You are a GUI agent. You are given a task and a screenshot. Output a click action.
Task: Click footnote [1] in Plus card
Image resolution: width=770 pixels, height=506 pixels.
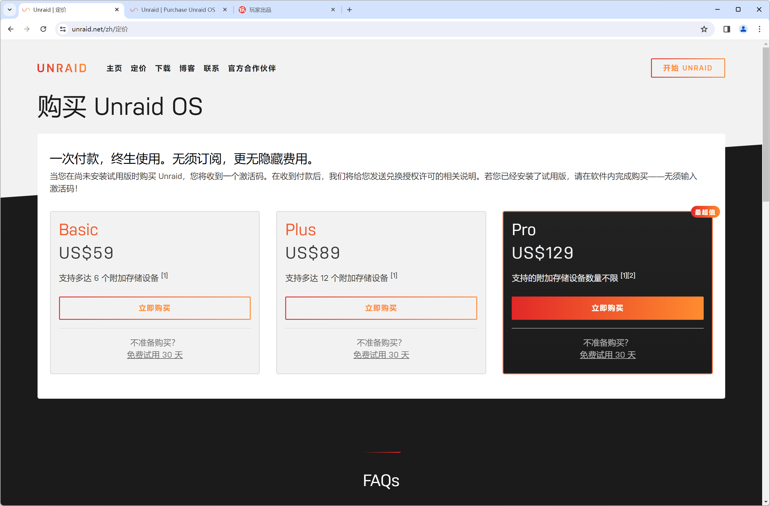[394, 275]
